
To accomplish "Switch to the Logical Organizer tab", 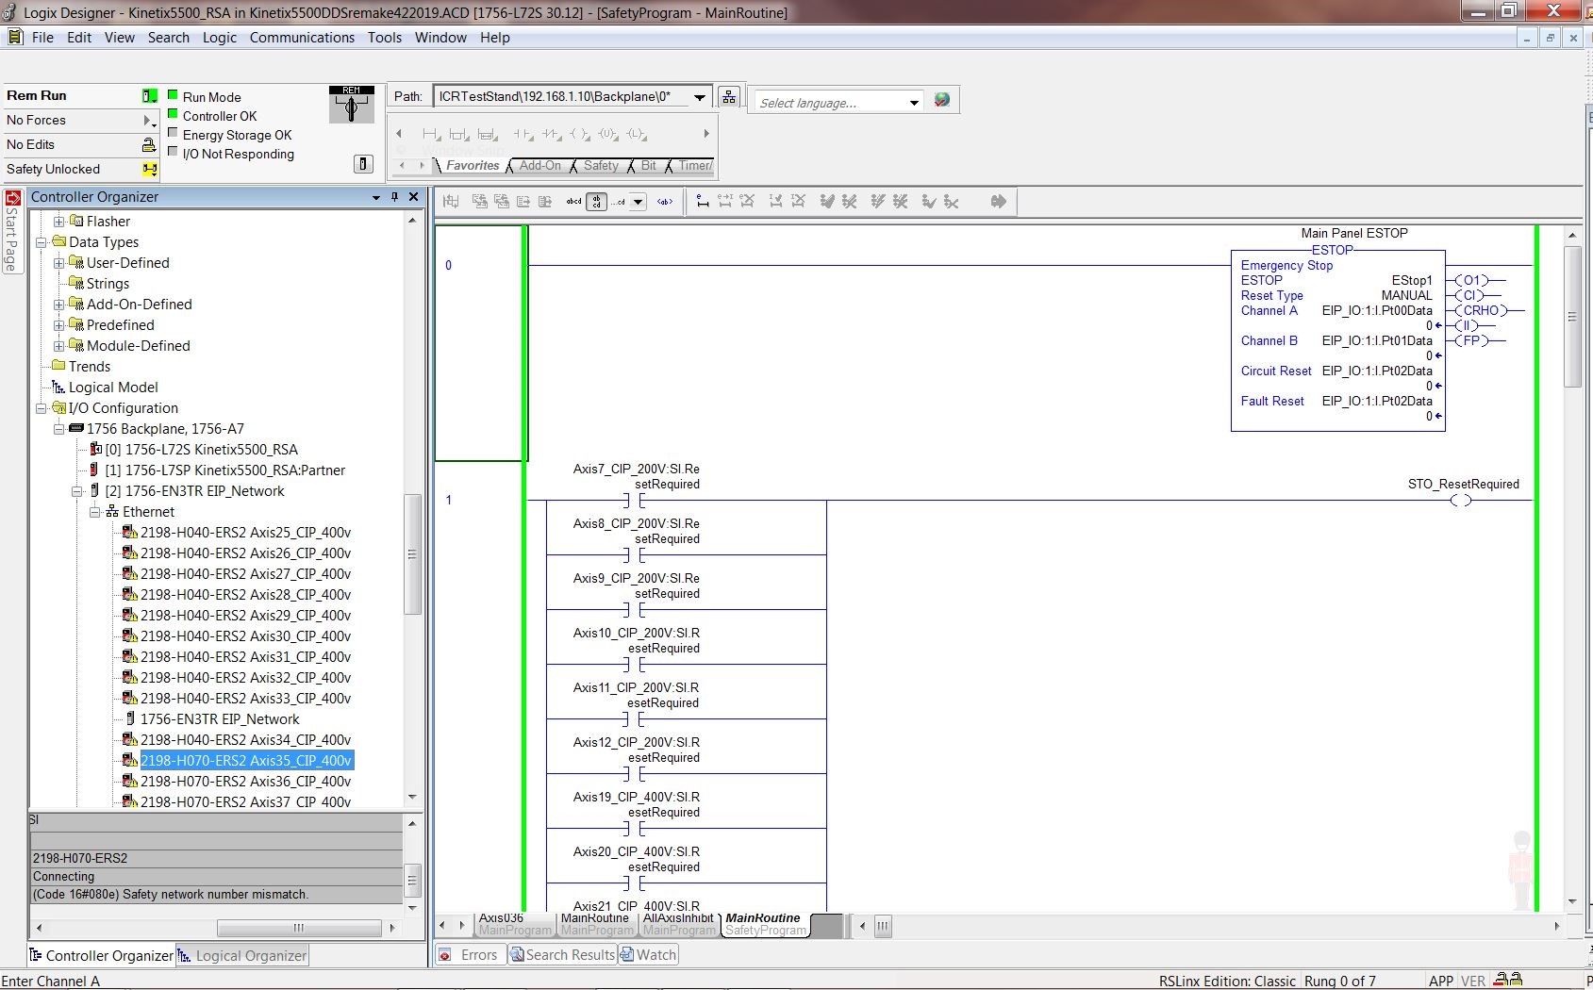I will click(242, 955).
